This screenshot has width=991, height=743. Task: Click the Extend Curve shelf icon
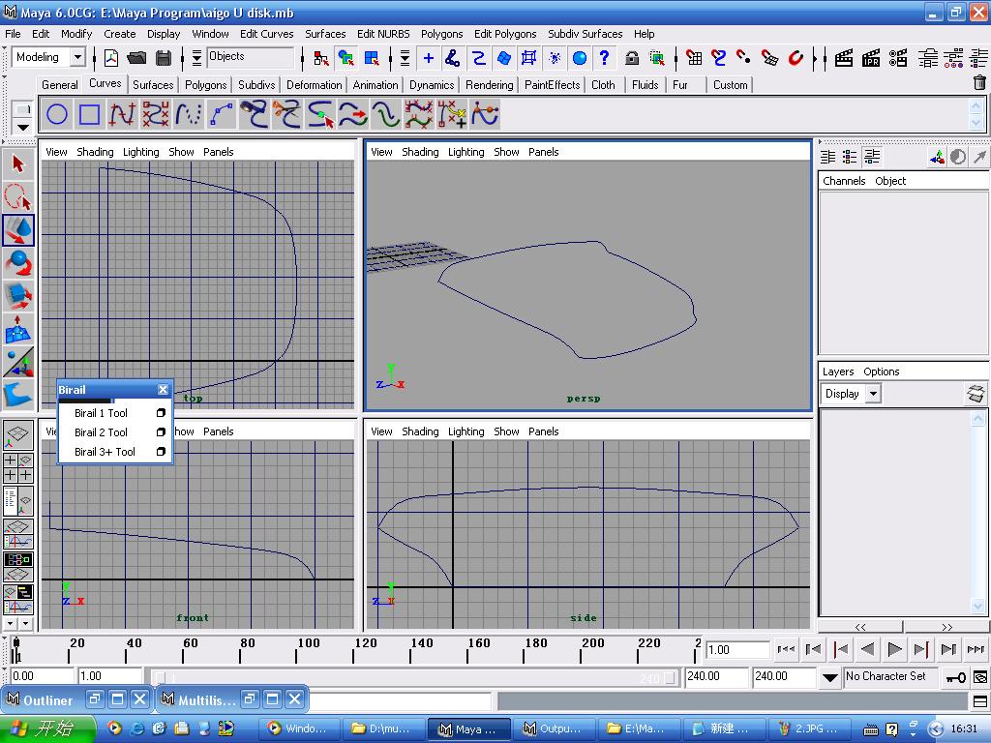[353, 114]
